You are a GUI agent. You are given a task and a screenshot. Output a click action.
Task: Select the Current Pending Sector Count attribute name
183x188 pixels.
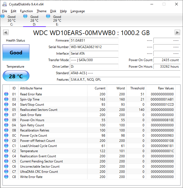point(42,161)
